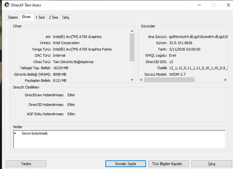Select the Ekran tab
Screen dimensions: 233x169
(x=26, y=17)
